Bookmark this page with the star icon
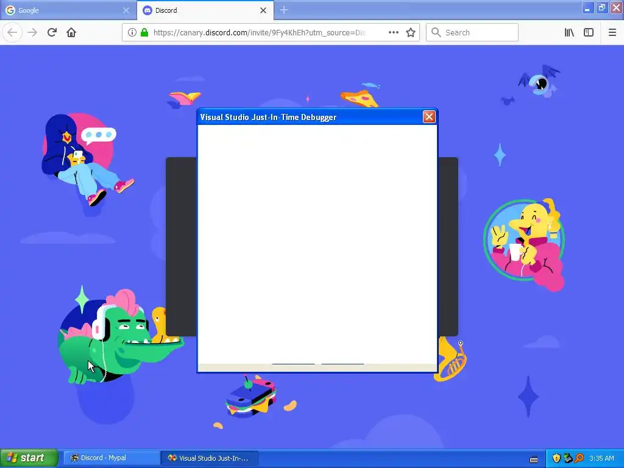Screen dimensions: 624x468 tap(411, 33)
